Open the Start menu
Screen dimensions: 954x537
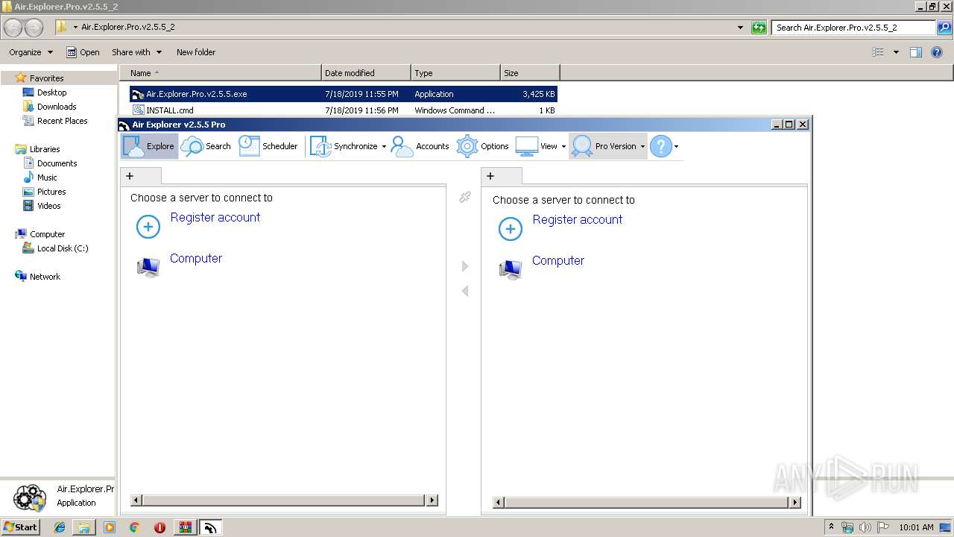pos(21,527)
